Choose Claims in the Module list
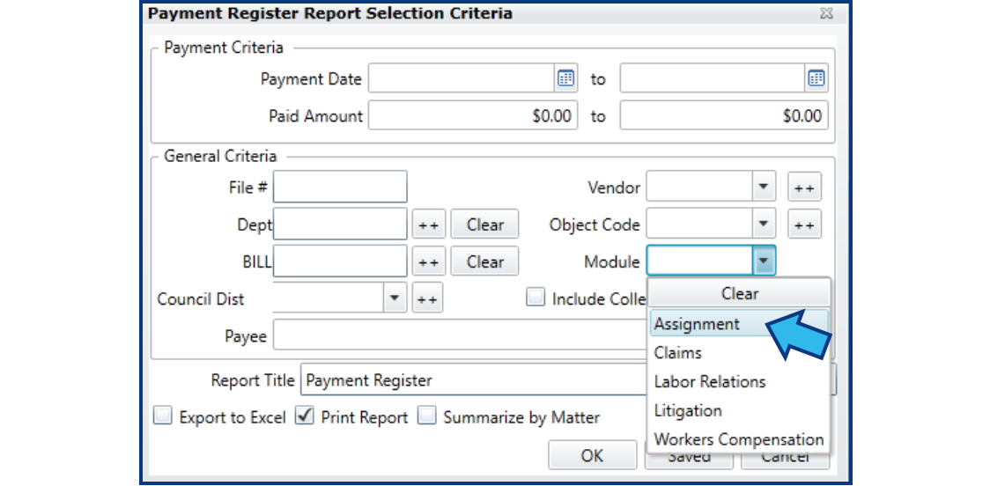 tap(739, 353)
